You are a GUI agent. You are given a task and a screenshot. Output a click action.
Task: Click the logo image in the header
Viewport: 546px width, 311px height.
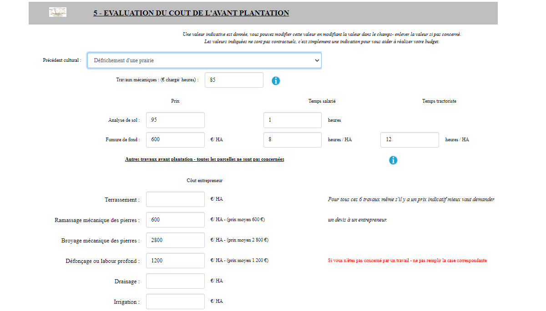click(x=58, y=12)
